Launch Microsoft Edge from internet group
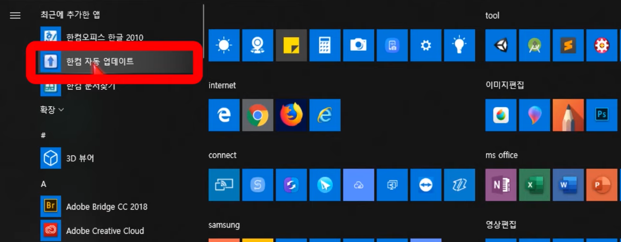Viewport: 621px width, 242px height. point(224,115)
